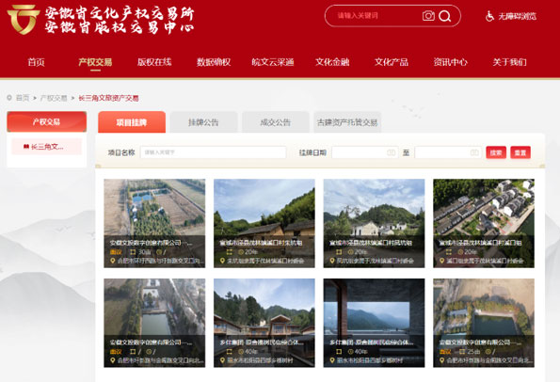Click title 宣城市泾县茂林镇溪口村溪口组
The image size is (560, 382).
coord(481,243)
